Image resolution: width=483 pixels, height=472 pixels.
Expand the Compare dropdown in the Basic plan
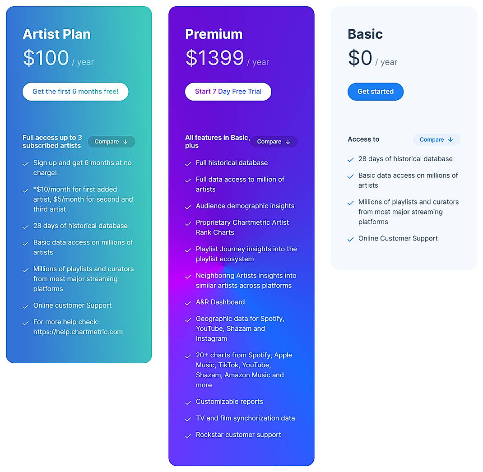[436, 139]
